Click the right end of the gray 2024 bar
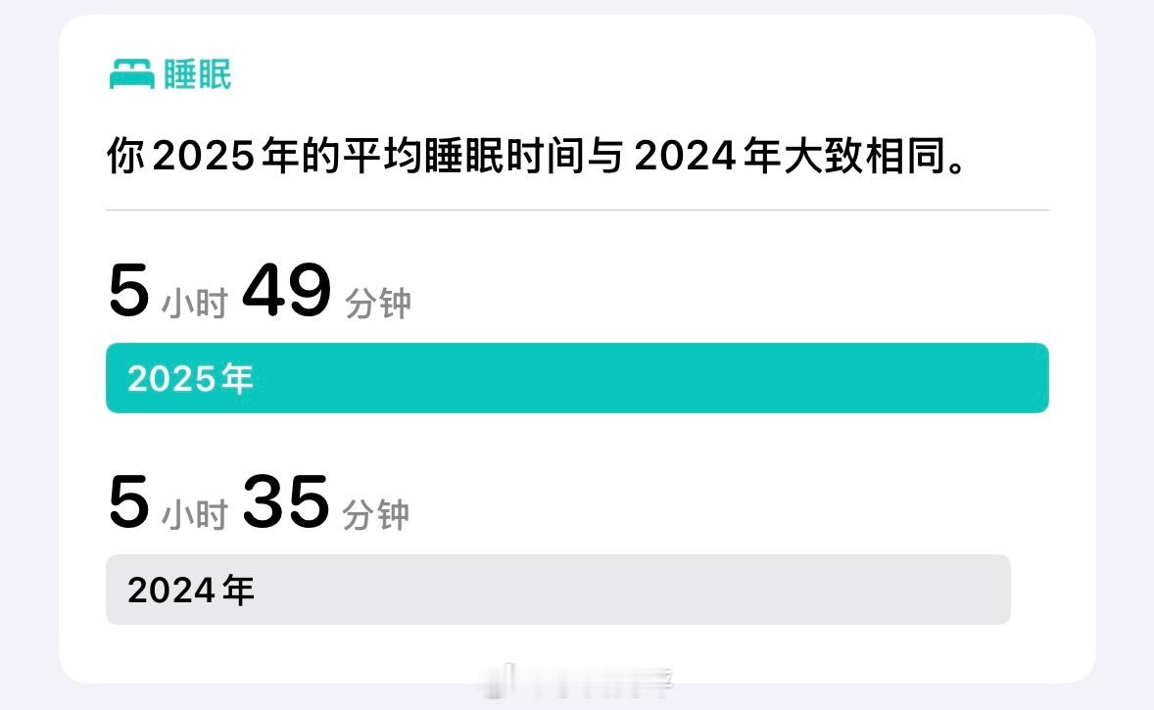1154x710 pixels. 995,590
